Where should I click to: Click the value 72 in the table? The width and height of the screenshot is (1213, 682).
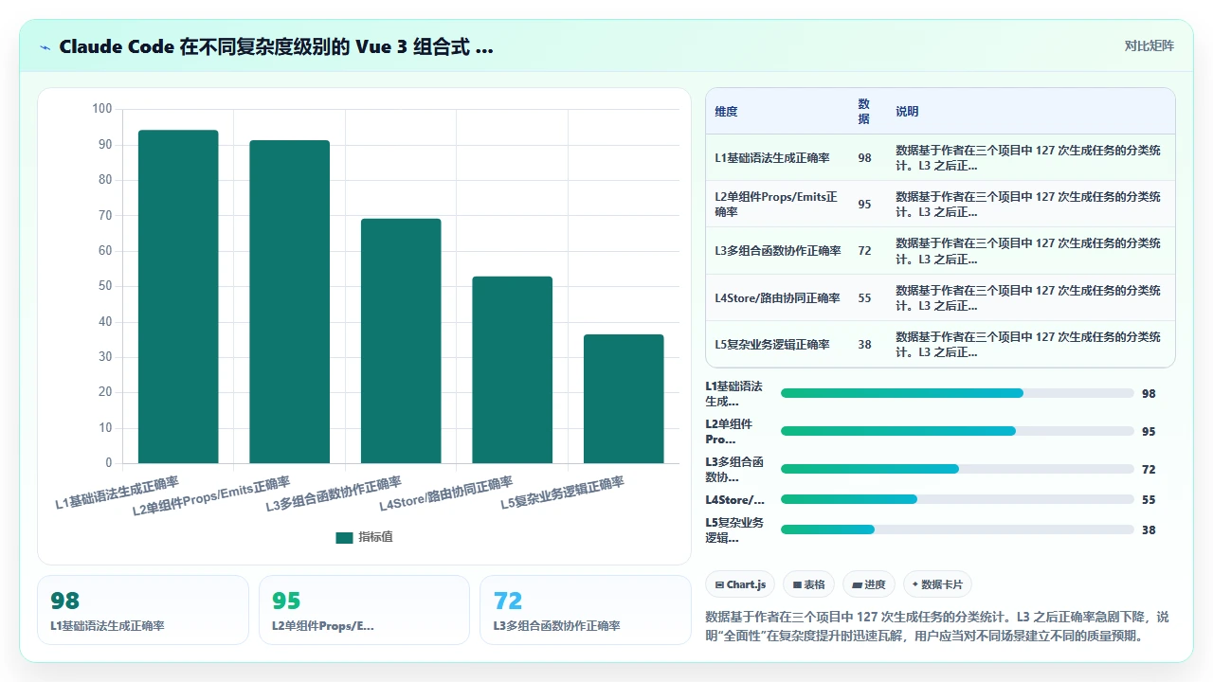coord(864,251)
